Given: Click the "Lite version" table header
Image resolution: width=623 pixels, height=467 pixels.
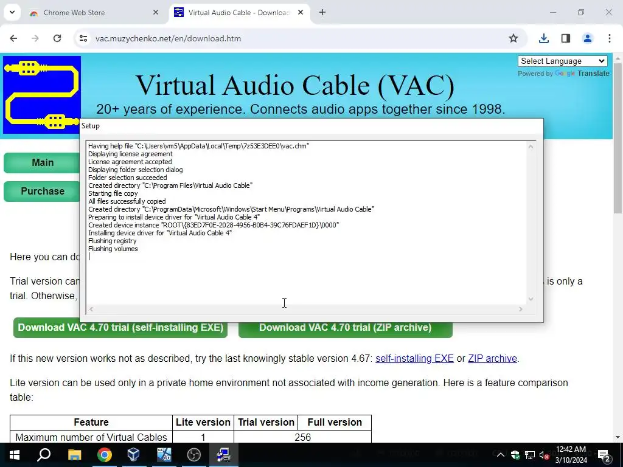Looking at the screenshot, I should [203, 422].
